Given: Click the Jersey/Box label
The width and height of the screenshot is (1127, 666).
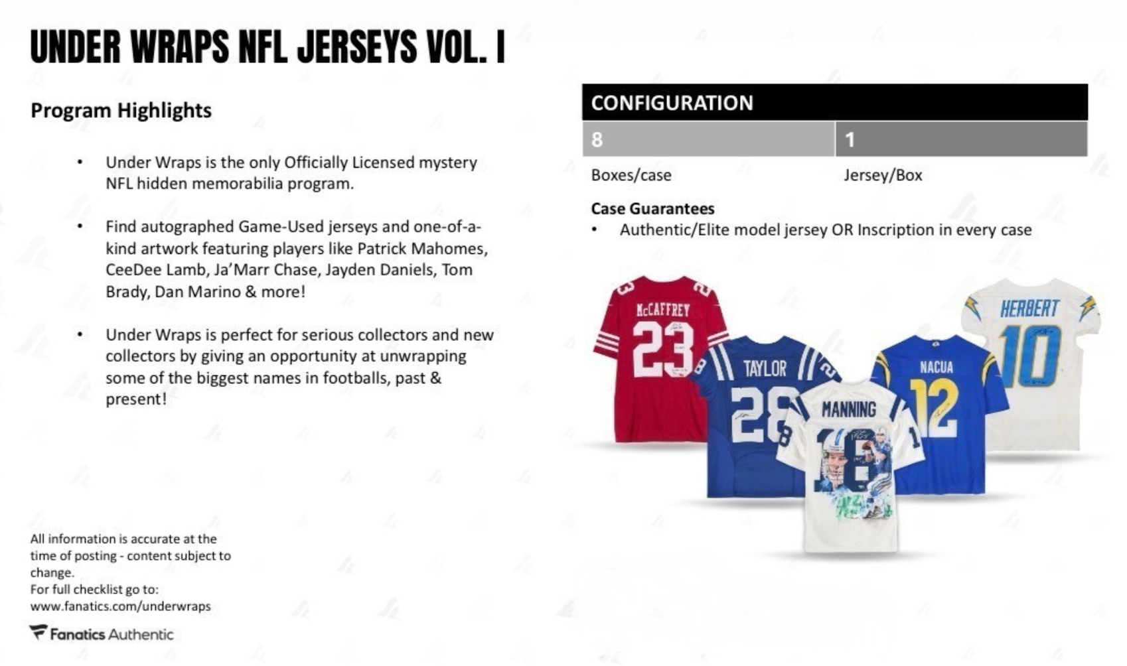Looking at the screenshot, I should [x=883, y=175].
